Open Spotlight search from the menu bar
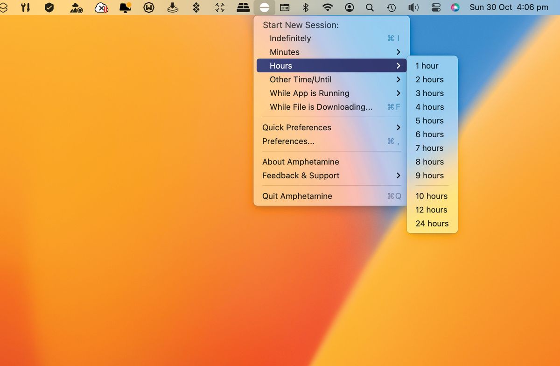The height and width of the screenshot is (366, 560). point(370,7)
